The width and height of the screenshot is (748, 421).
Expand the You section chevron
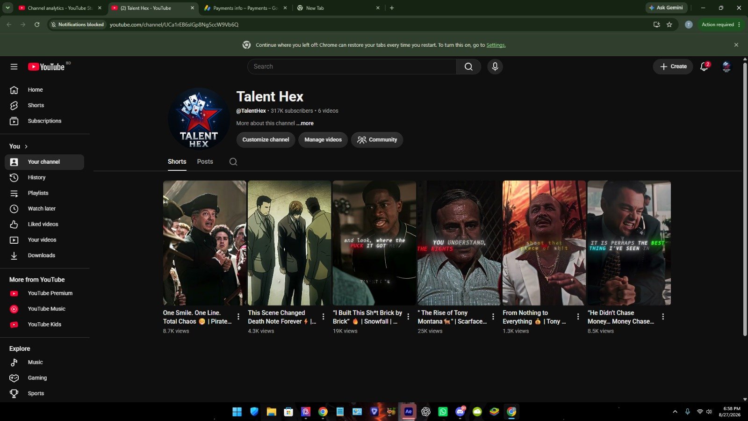coord(26,146)
